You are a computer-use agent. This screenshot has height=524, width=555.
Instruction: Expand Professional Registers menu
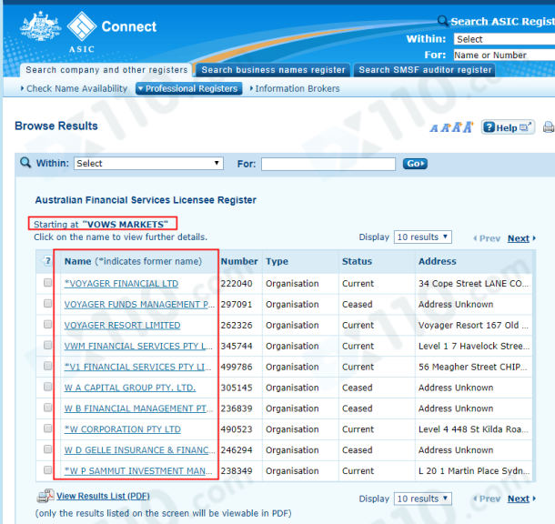click(188, 88)
